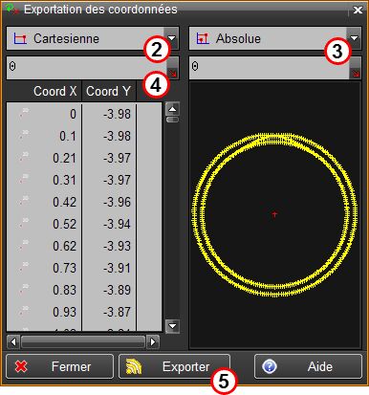Click the Absolue reference icon
The height and width of the screenshot is (395, 369).
(203, 38)
